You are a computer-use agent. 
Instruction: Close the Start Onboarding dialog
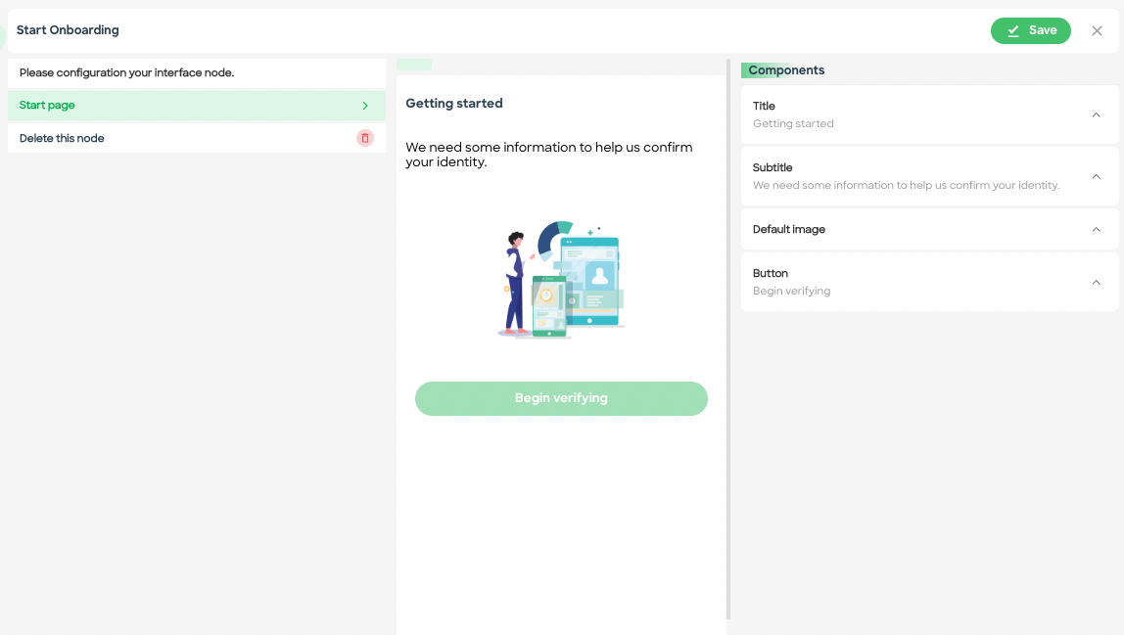(1097, 30)
